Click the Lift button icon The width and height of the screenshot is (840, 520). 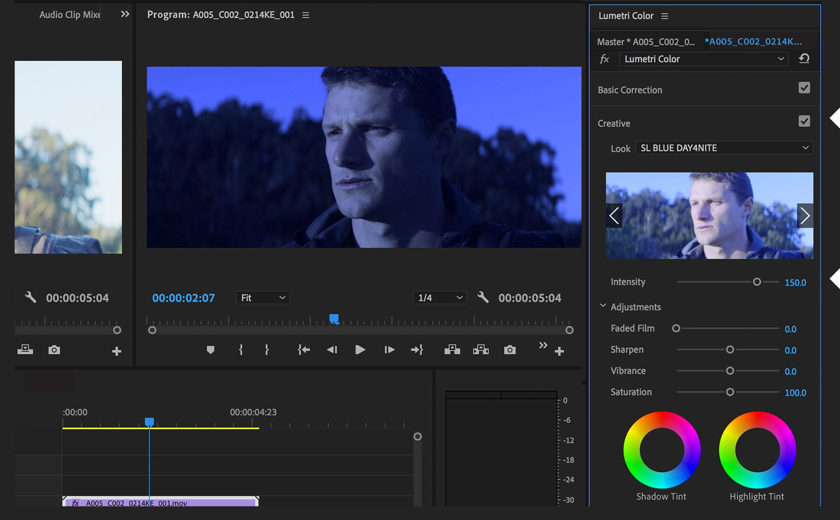[x=452, y=350]
